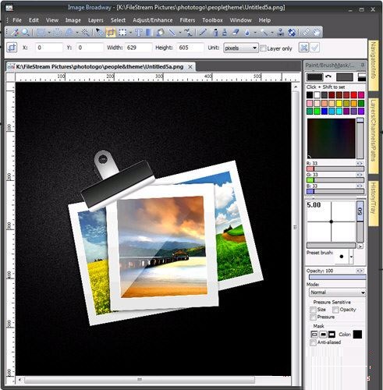The height and width of the screenshot is (390, 383).
Task: Select the third Mask mode icon
Action: [x=332, y=334]
